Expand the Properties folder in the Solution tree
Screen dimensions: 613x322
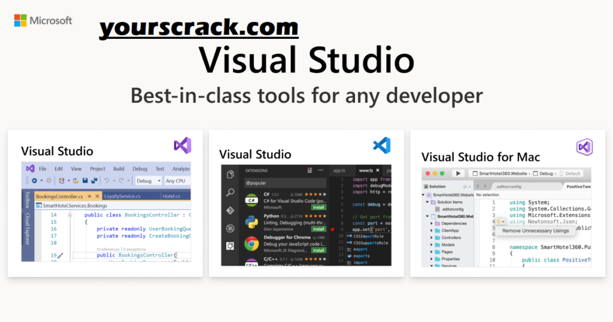(432, 259)
